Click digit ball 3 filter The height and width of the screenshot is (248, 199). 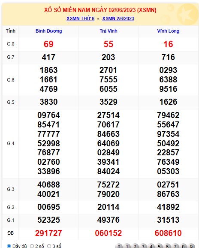coord(143,246)
